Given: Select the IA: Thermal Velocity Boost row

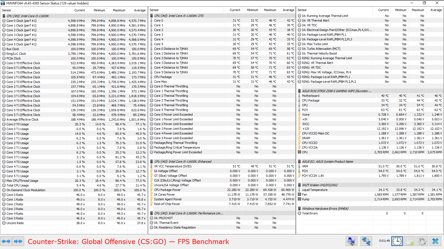Looking at the screenshot, I should (x=370, y=53).
